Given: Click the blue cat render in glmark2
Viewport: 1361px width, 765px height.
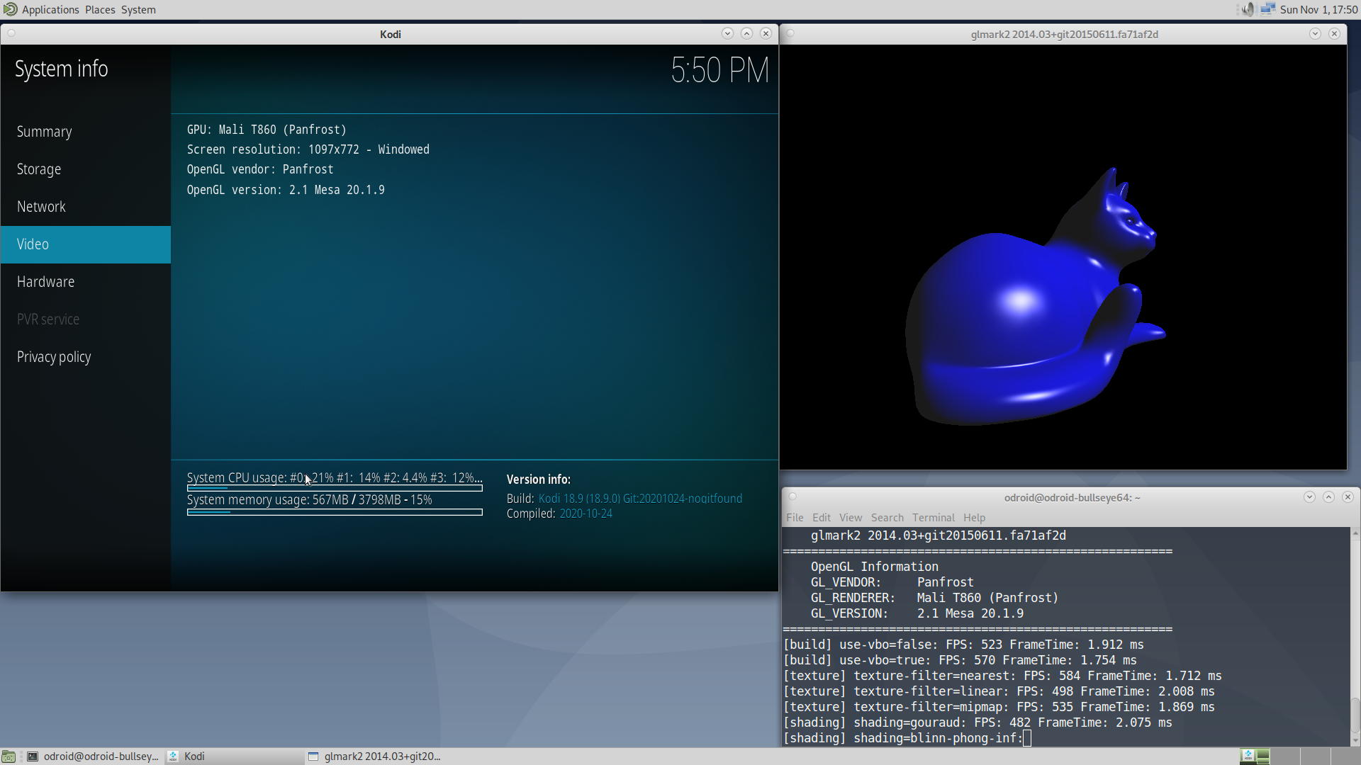Looking at the screenshot, I should (1035, 297).
